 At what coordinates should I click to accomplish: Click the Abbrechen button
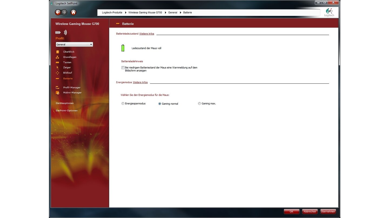tap(310, 212)
